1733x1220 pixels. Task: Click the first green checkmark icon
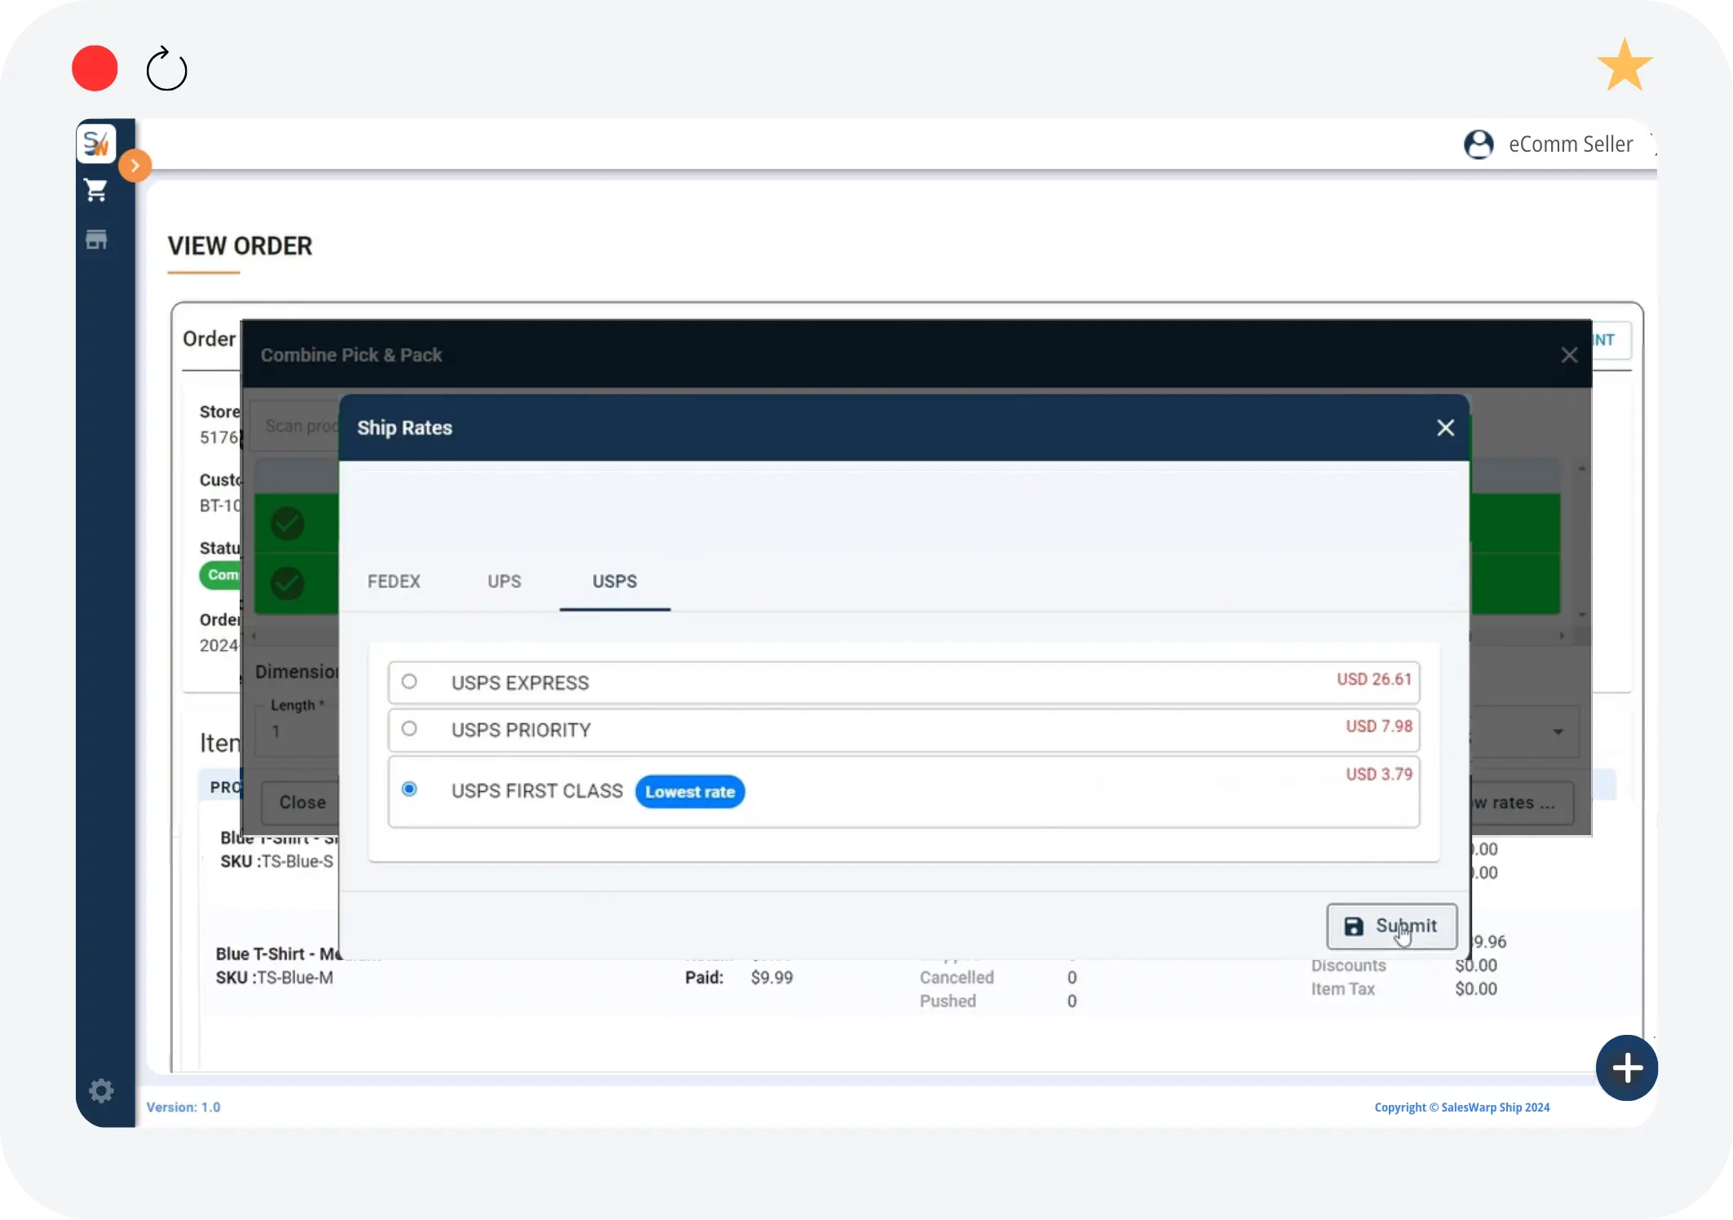[x=287, y=524]
